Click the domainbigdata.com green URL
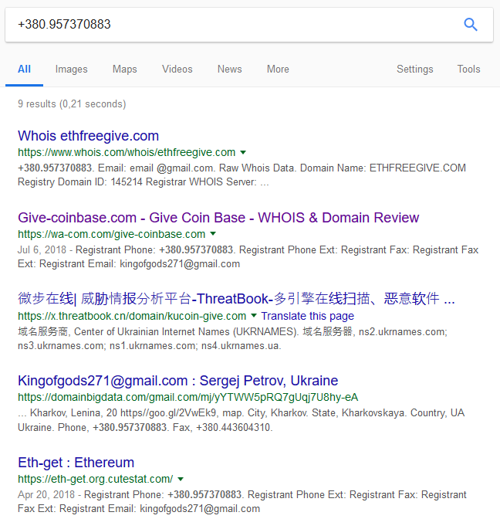Image resolution: width=500 pixels, height=519 pixels. tap(187, 397)
